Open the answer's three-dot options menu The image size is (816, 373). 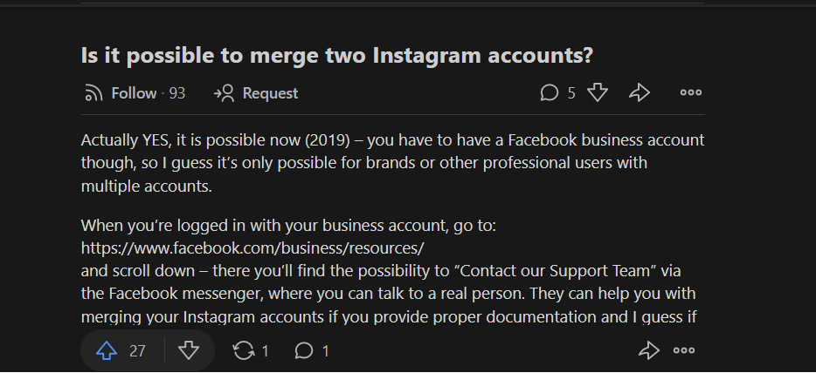tap(684, 351)
